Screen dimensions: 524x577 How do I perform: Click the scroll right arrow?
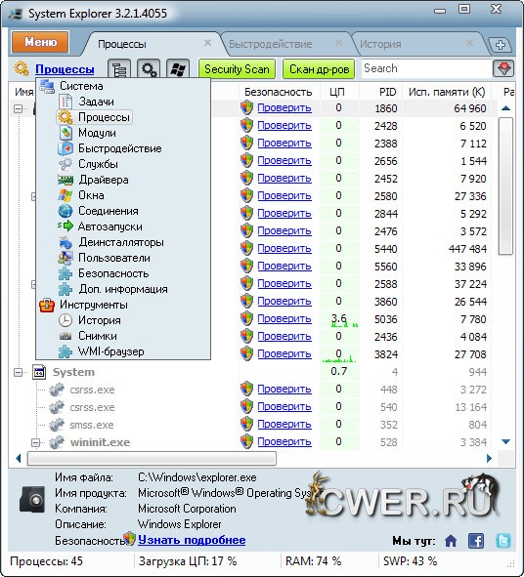coord(489,459)
